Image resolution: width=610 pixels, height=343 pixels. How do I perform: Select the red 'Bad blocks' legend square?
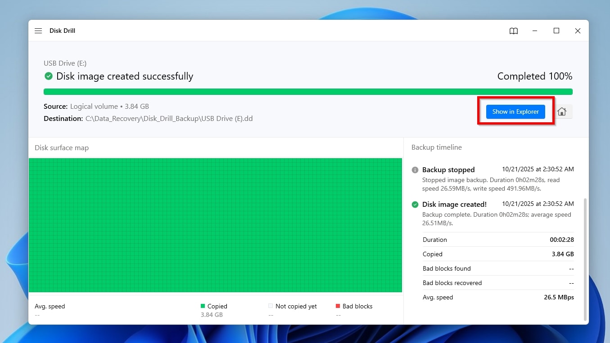(338, 306)
